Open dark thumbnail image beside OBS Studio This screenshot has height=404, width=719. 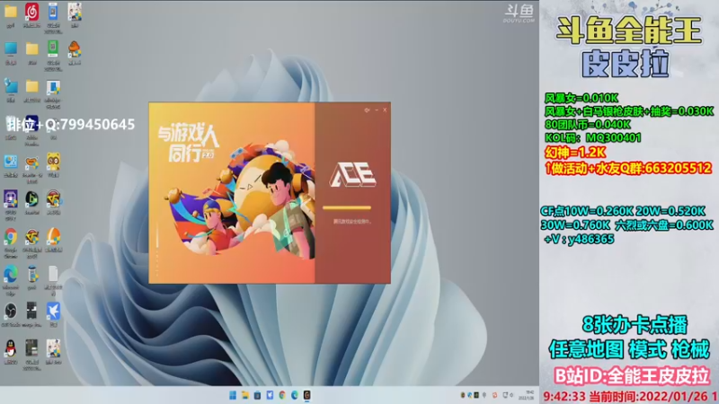pos(31,312)
